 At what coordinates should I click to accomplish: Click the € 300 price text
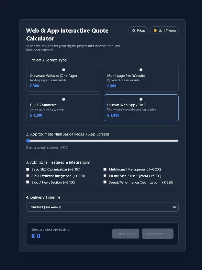point(34,86)
